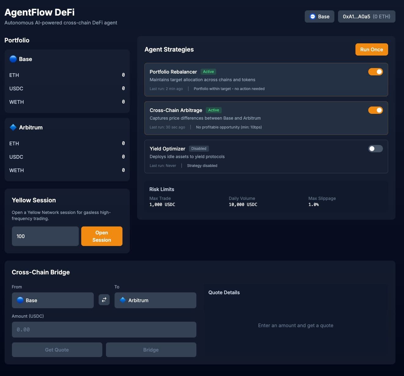Open the Base network switcher in header

point(319,16)
